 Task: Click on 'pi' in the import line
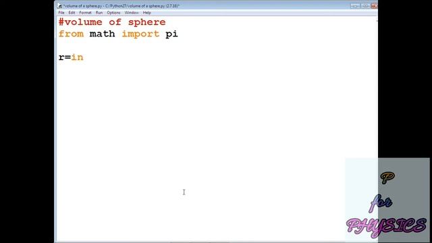pyautogui.click(x=171, y=34)
